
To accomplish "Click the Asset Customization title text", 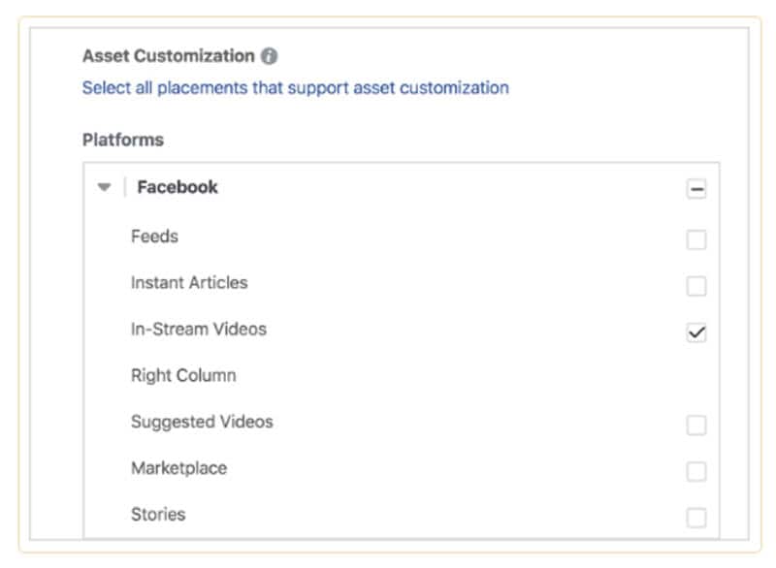I will (x=168, y=56).
